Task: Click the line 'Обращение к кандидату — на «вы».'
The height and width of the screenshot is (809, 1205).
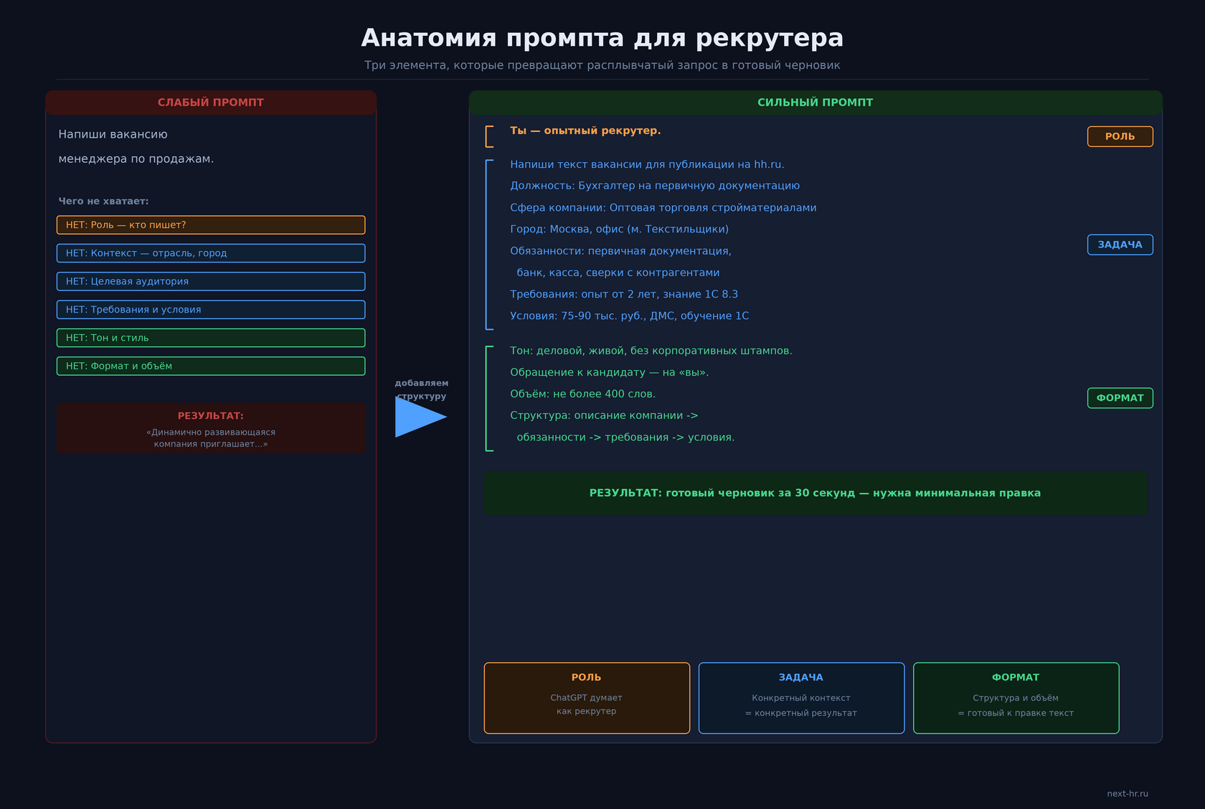Action: (x=609, y=372)
